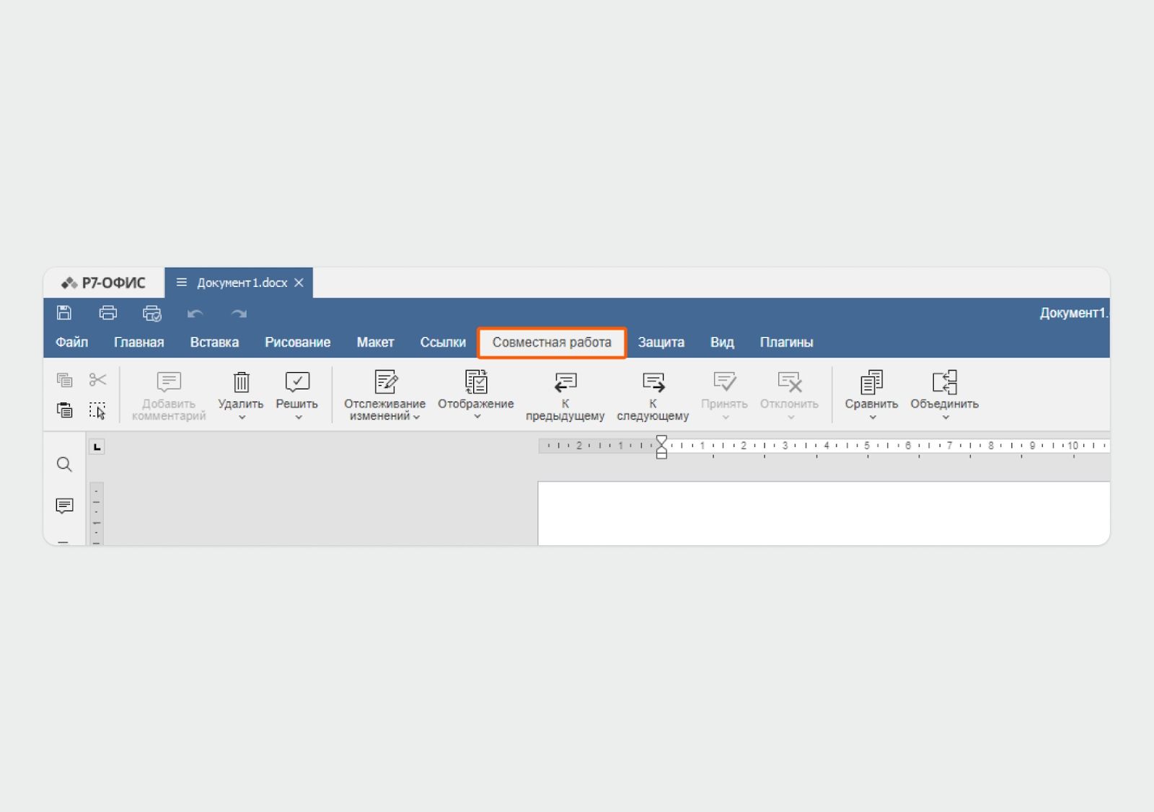Image resolution: width=1154 pixels, height=812 pixels.
Task: Go to previous change with К предыдущему
Action: (x=565, y=381)
